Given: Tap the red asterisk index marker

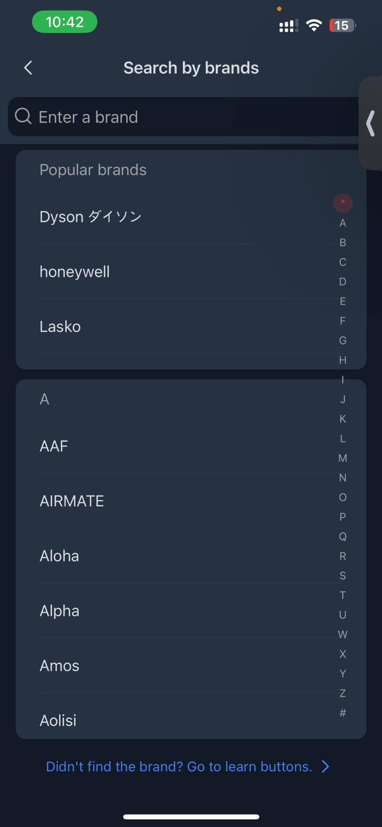Looking at the screenshot, I should pos(343,203).
